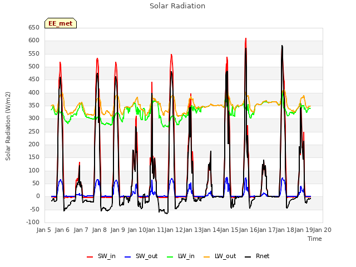Viewport: 356px width, 267px height.
Task: Click the orange LW_out legend swatch
Action: [x=207, y=257]
